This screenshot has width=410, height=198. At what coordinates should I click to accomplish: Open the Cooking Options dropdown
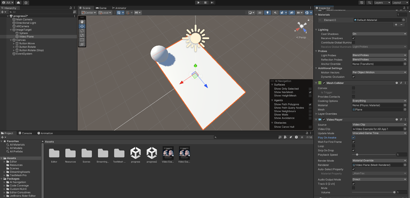[380, 101]
